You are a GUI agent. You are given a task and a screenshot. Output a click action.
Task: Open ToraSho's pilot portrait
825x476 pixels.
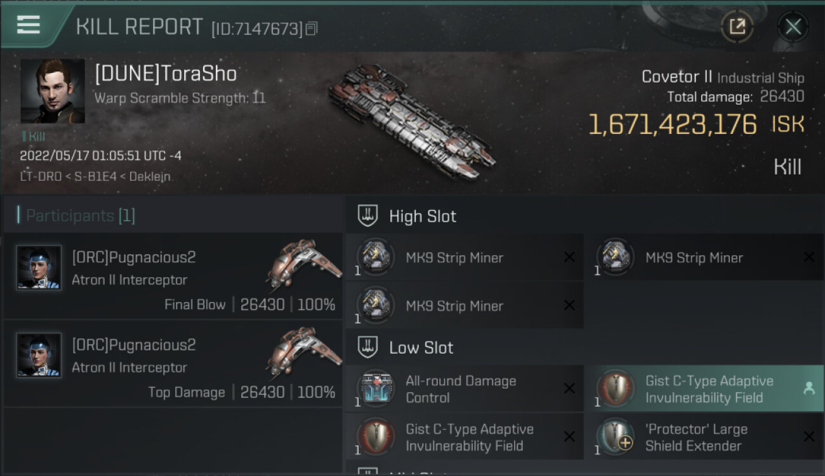point(53,91)
